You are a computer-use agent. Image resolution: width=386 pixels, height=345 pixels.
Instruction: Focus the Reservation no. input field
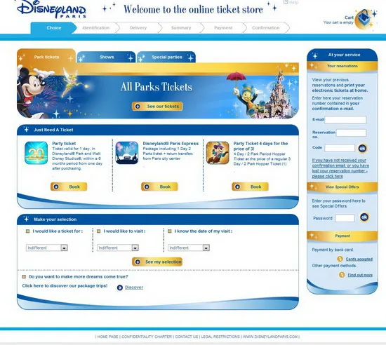click(x=351, y=133)
